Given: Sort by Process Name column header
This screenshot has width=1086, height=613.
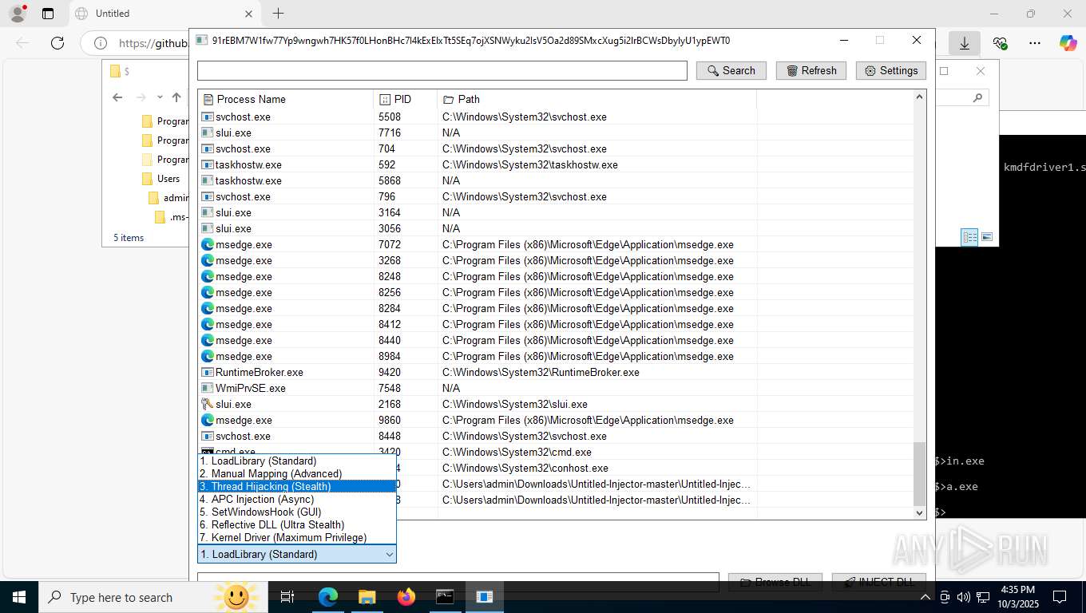Looking at the screenshot, I should tap(286, 99).
